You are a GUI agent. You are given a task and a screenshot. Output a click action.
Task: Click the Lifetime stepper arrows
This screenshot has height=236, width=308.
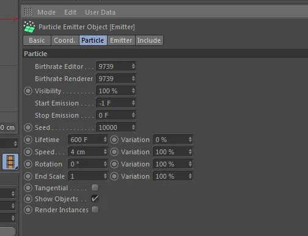pyautogui.click(x=105, y=140)
